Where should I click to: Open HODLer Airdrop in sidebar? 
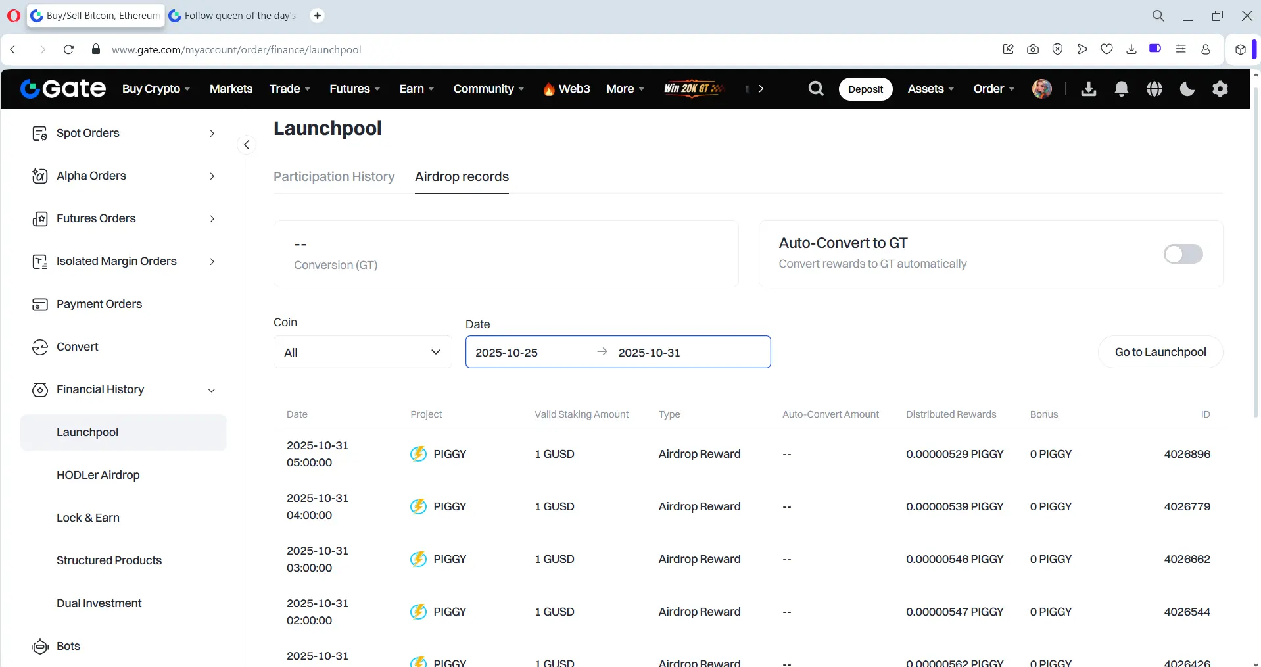(98, 475)
